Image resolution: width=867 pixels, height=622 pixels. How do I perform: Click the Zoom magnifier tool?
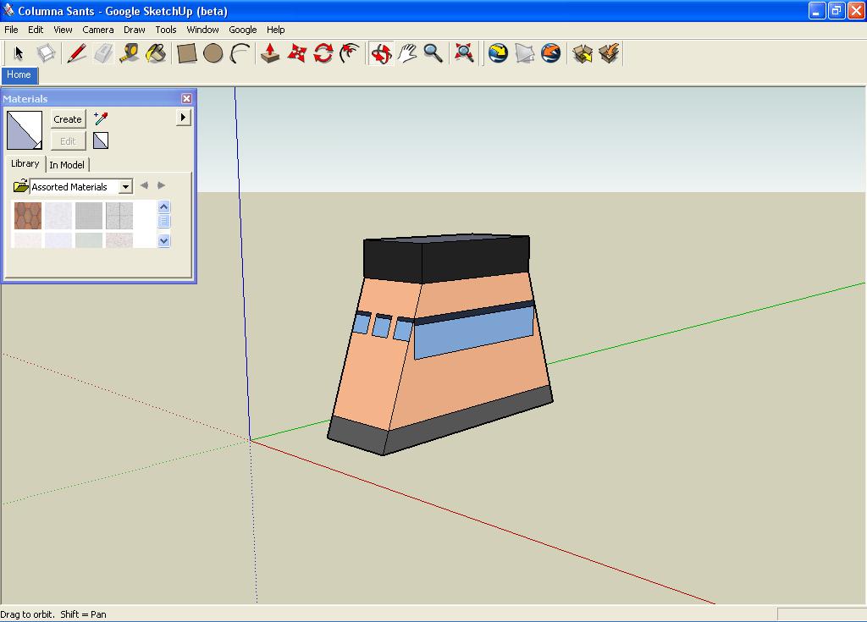[433, 53]
